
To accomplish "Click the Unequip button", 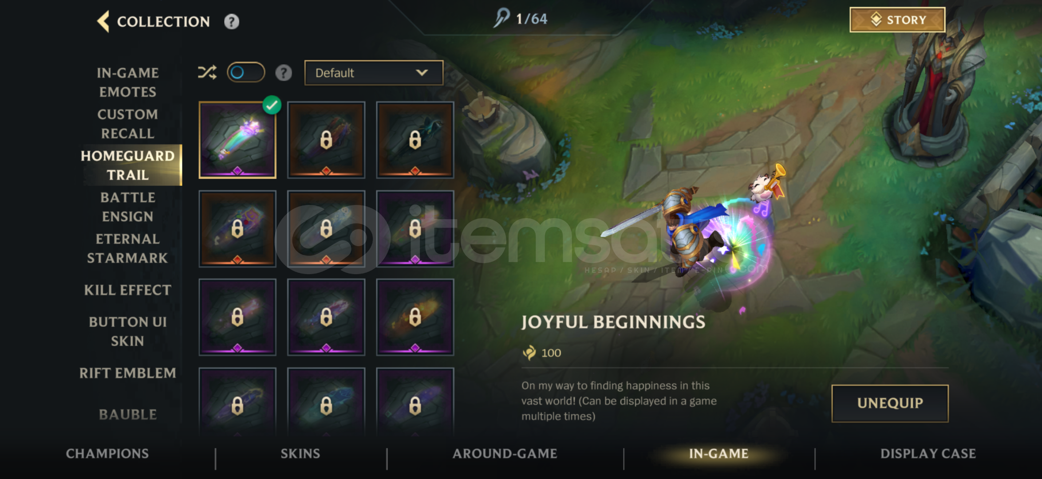I will (890, 403).
